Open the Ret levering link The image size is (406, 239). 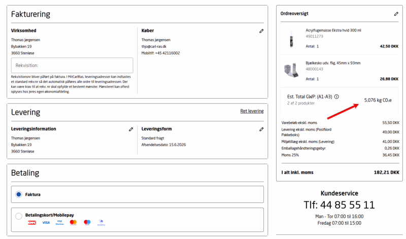coord(252,111)
